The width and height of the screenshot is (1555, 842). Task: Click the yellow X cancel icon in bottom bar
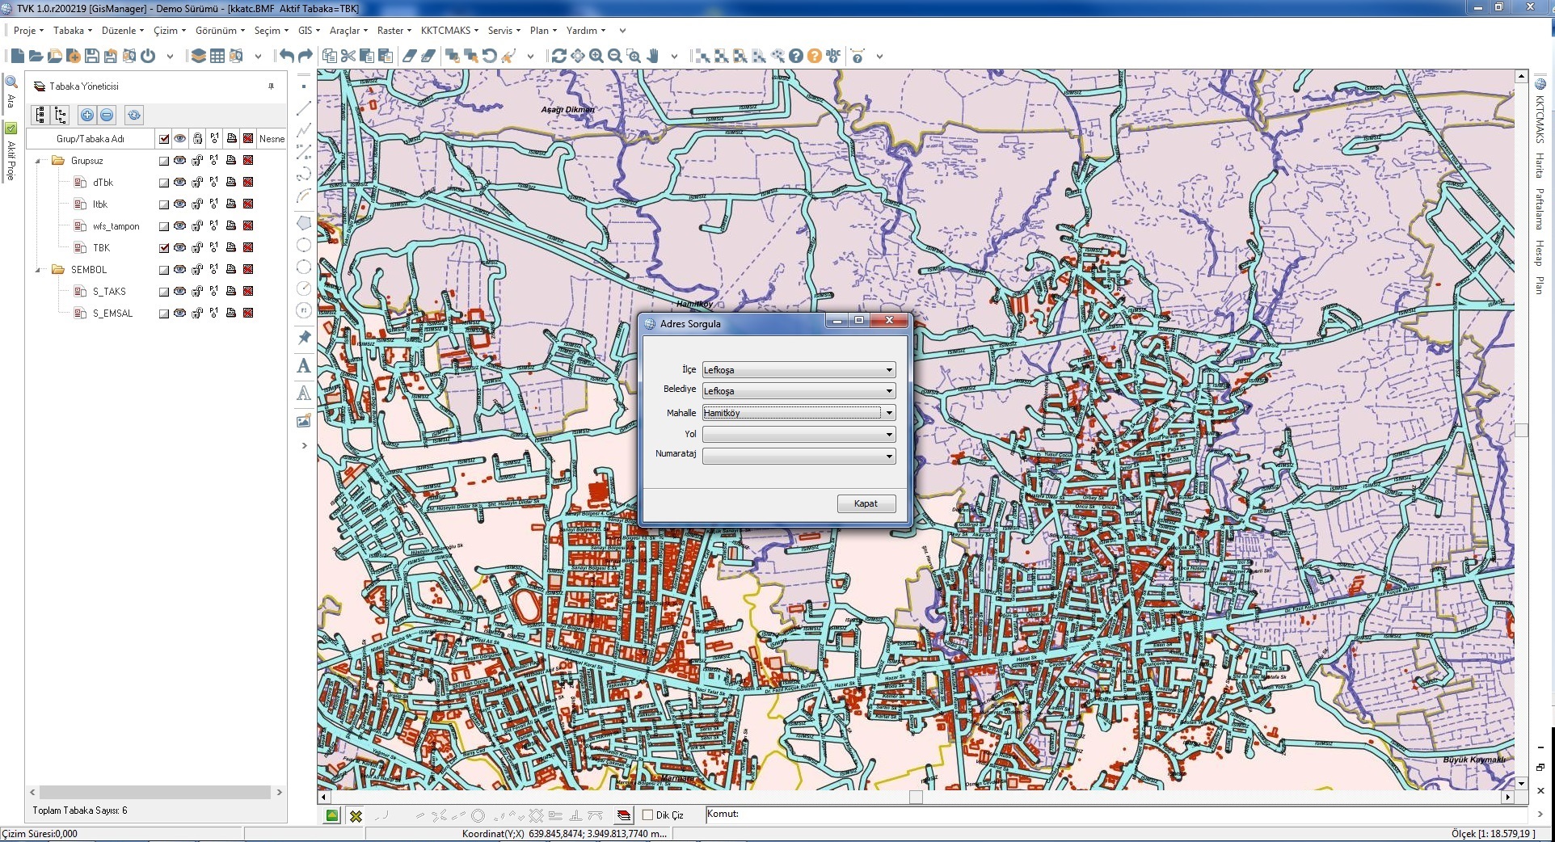356,816
